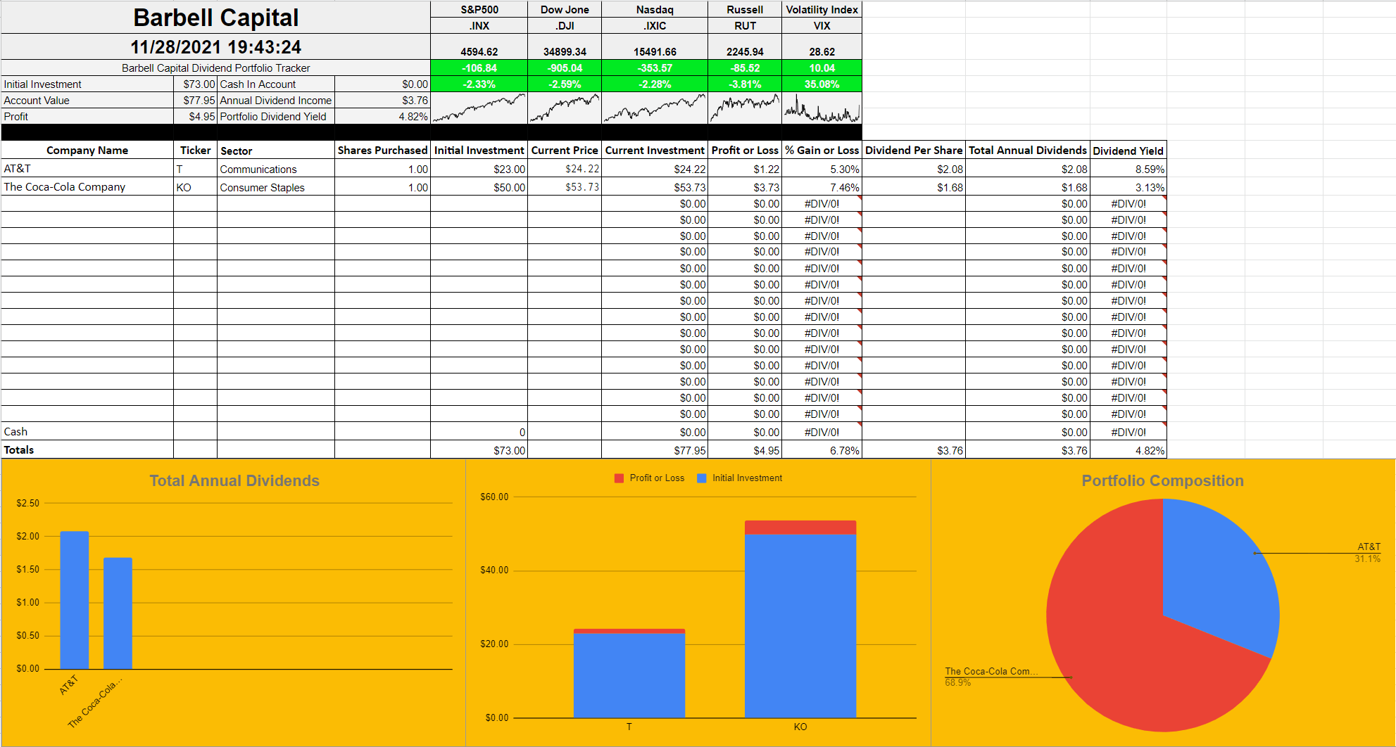Click the S&P500 sparkline chart
The width and height of the screenshot is (1396, 747).
[479, 108]
